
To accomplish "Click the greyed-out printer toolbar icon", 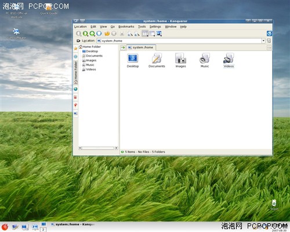I will (x=122, y=34).
